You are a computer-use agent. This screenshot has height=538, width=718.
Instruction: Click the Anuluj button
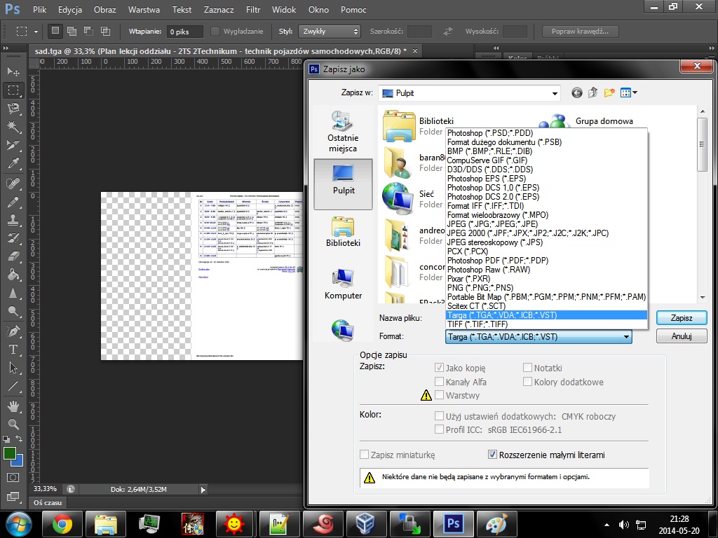[682, 336]
